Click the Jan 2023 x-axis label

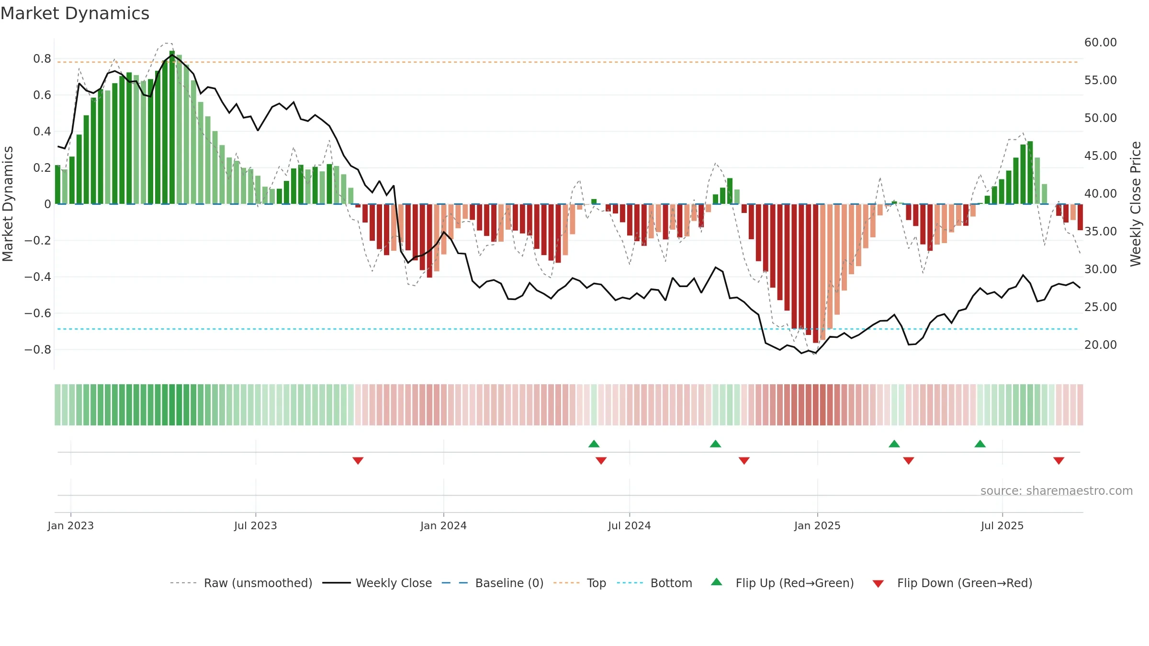click(71, 525)
